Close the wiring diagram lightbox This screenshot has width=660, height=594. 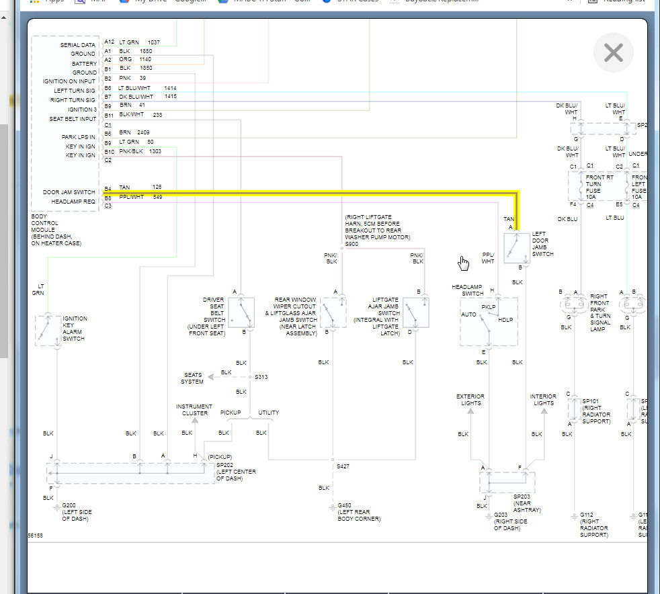[613, 52]
